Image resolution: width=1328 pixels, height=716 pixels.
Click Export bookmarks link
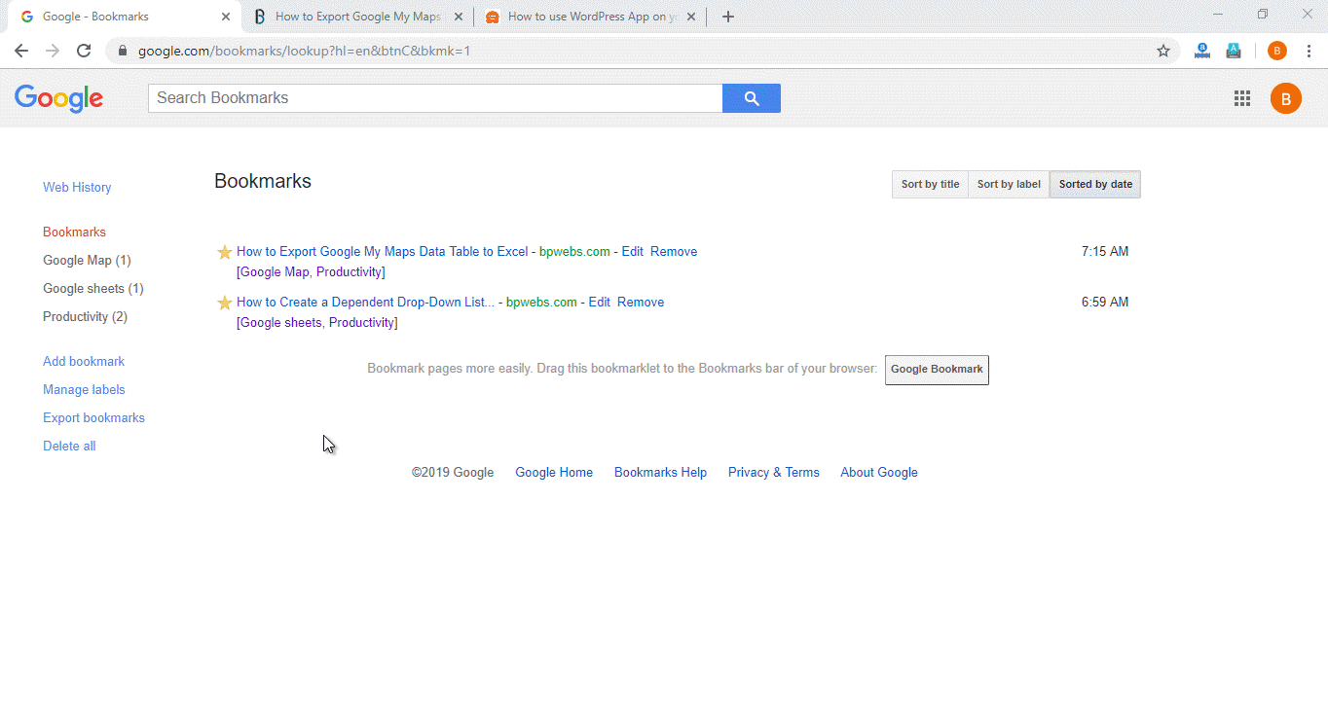[x=93, y=418]
